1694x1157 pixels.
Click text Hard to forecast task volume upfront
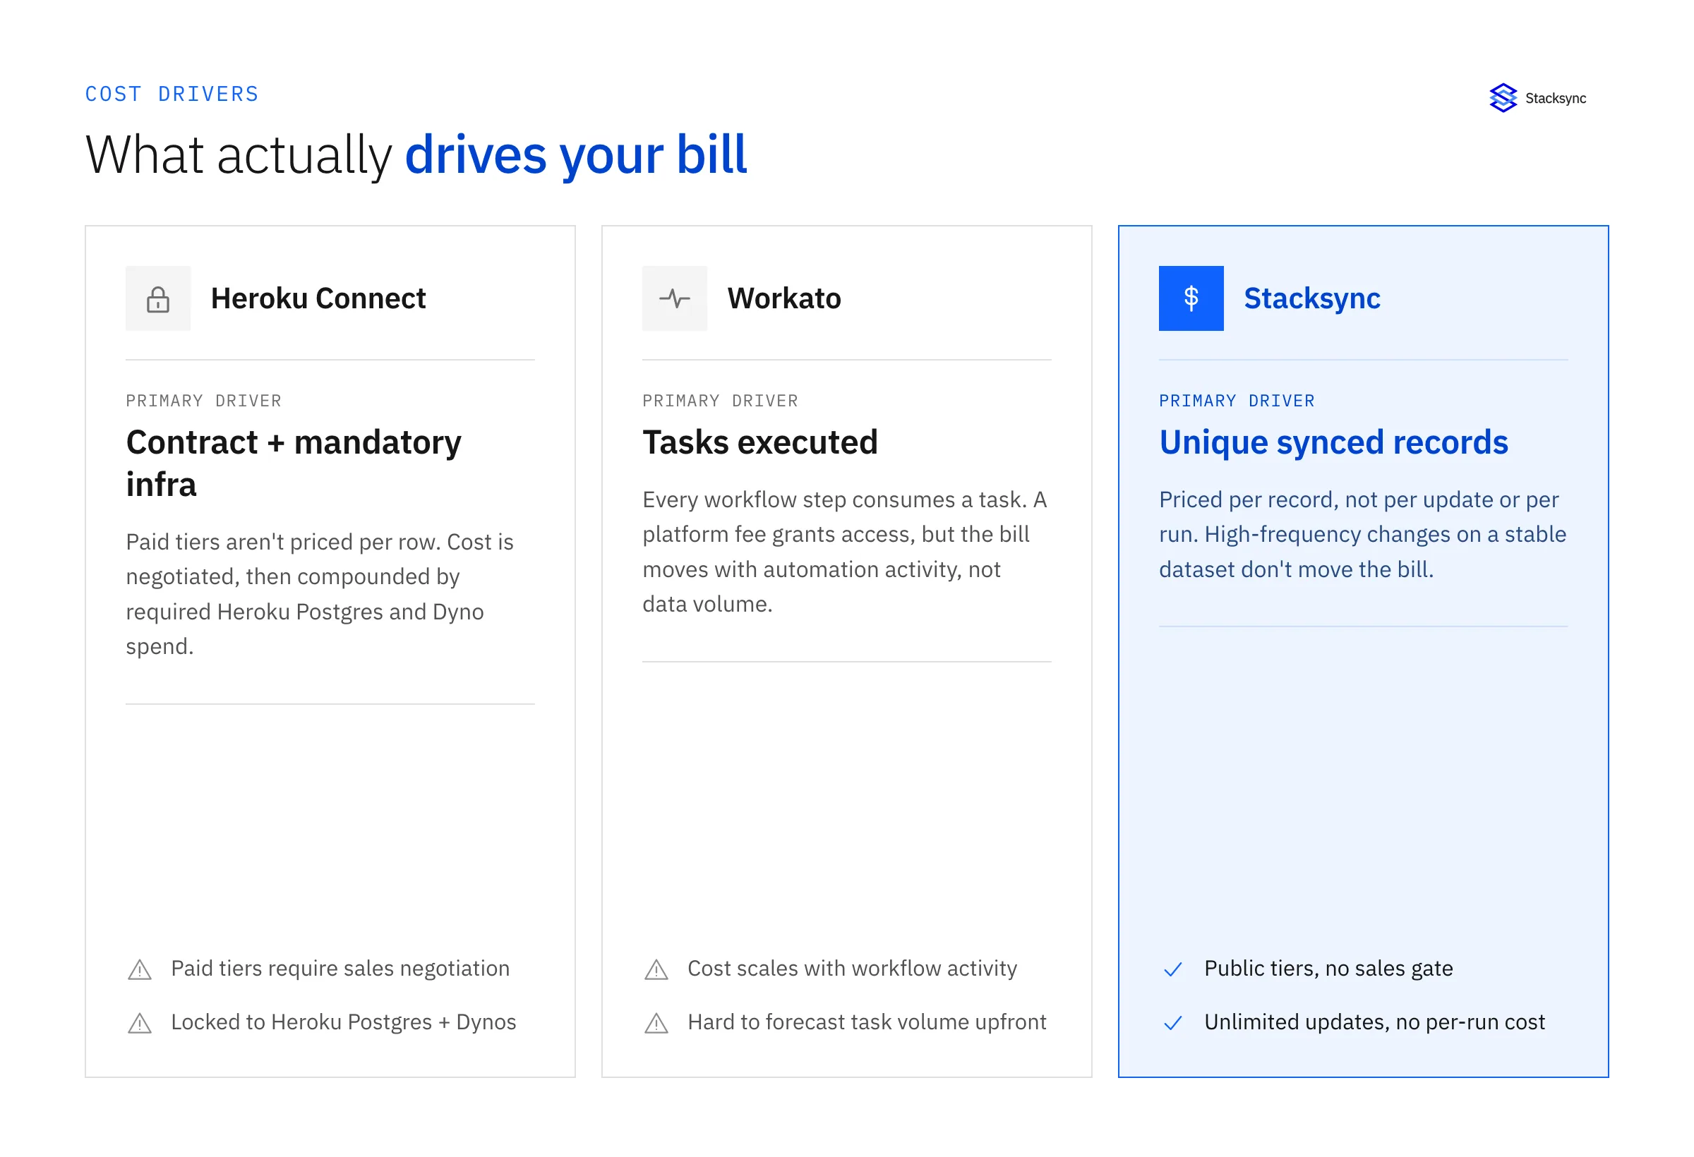867,1023
